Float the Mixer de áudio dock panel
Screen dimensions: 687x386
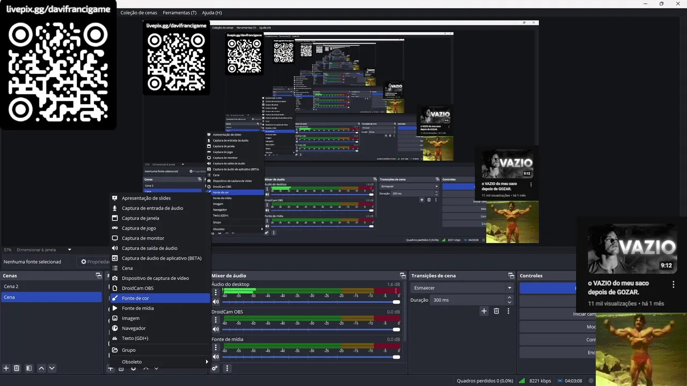click(403, 276)
